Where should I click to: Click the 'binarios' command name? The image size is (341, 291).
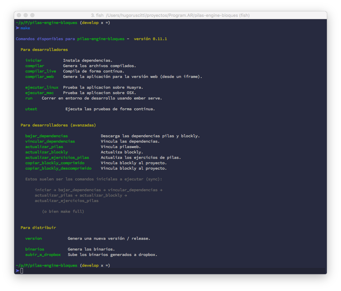35,249
